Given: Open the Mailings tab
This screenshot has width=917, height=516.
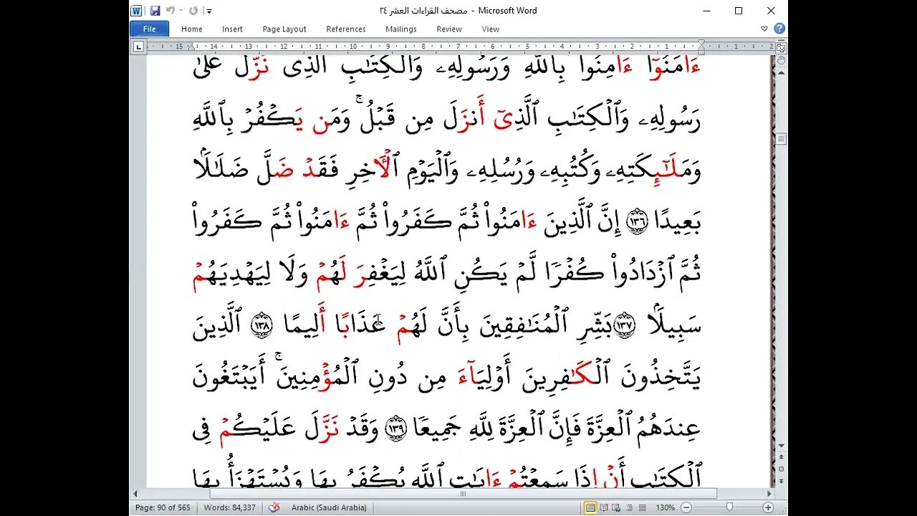Looking at the screenshot, I should 400,29.
